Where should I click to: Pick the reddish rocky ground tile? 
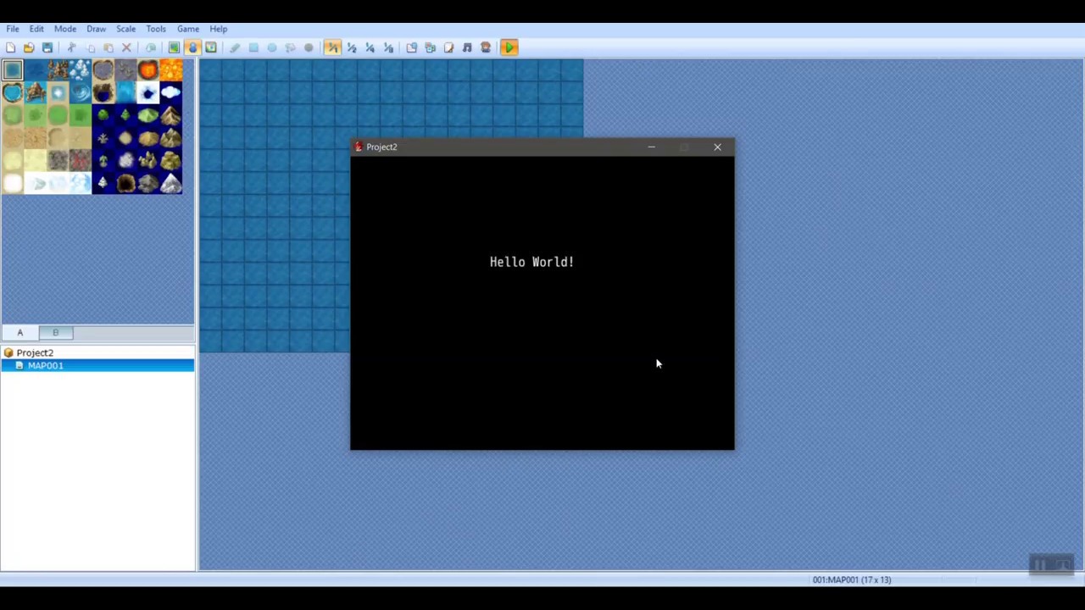coord(81,161)
